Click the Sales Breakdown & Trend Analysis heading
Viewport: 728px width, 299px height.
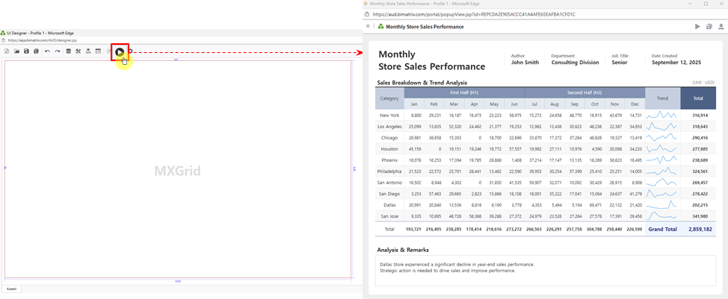tap(422, 83)
